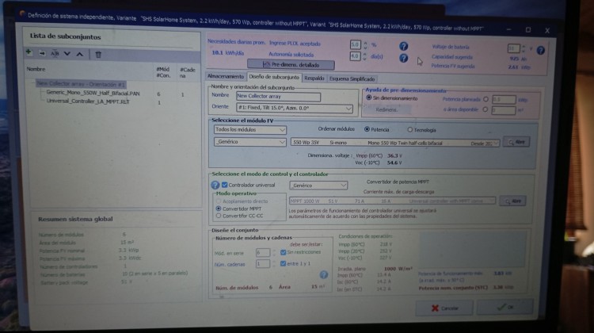Screen dimensions: 594x333
Task: Click the Cancelar button
Action: pyautogui.click(x=444, y=308)
